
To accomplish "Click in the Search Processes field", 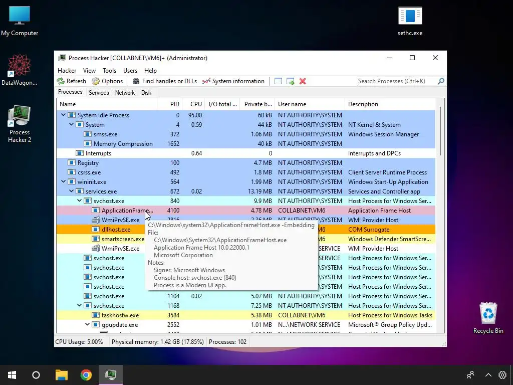I will click(397, 81).
